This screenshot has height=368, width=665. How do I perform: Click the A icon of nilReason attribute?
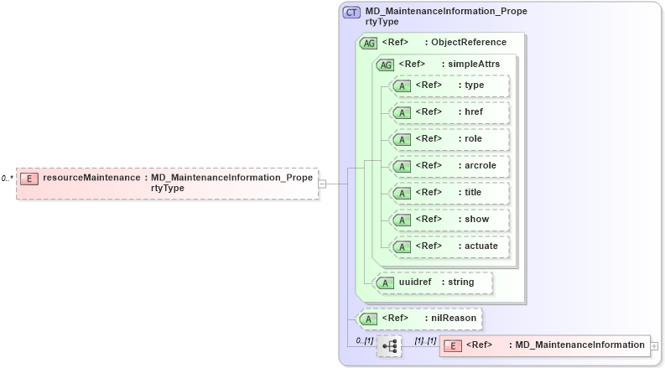tap(368, 319)
